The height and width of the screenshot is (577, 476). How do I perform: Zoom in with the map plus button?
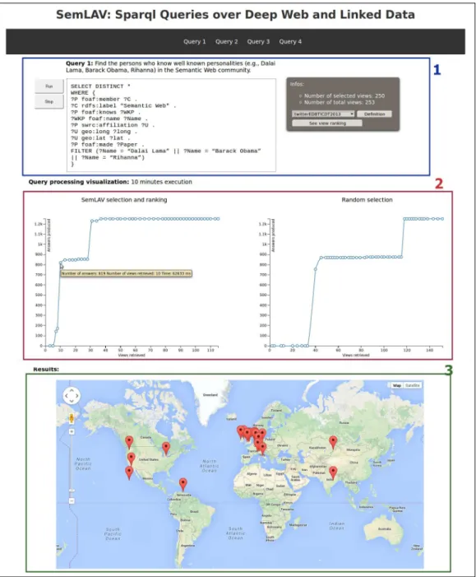point(72,431)
